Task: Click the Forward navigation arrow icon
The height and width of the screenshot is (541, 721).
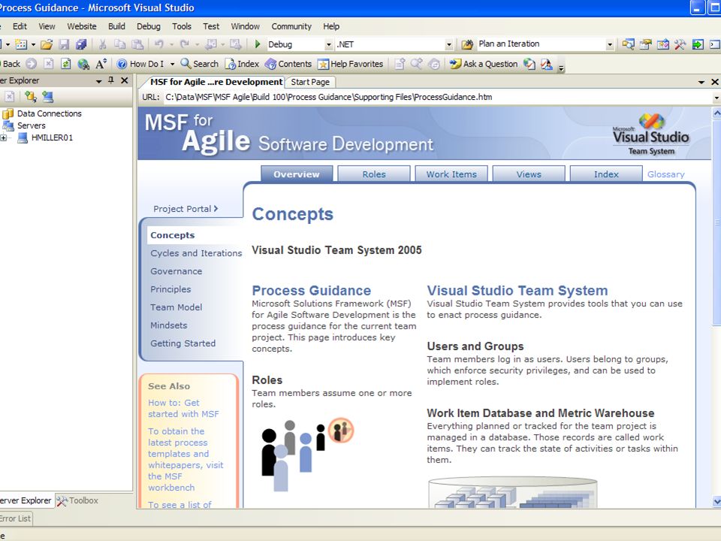Action: point(32,64)
